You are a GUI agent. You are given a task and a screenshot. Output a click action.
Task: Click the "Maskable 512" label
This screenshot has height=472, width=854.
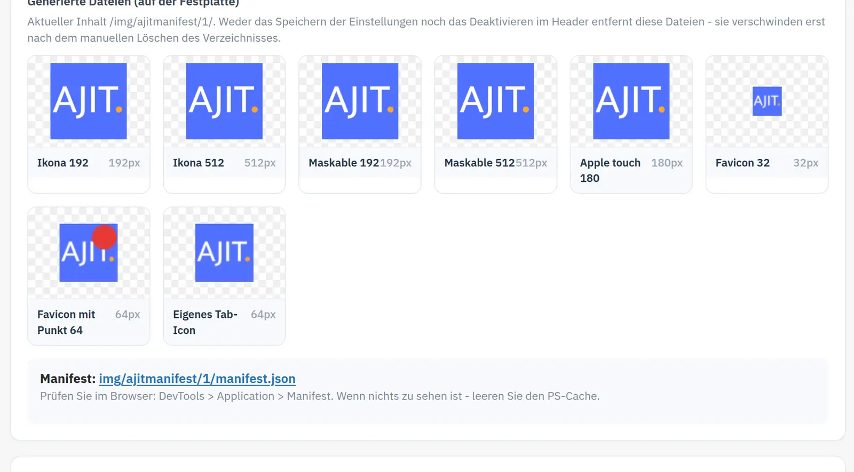479,163
